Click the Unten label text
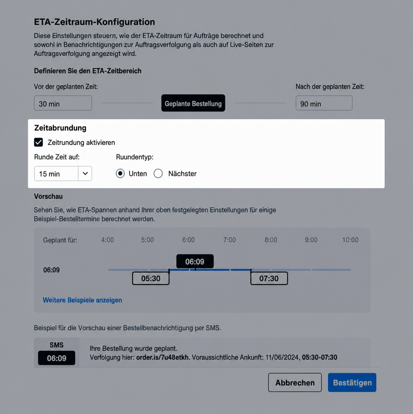The height and width of the screenshot is (414, 413). [138, 173]
